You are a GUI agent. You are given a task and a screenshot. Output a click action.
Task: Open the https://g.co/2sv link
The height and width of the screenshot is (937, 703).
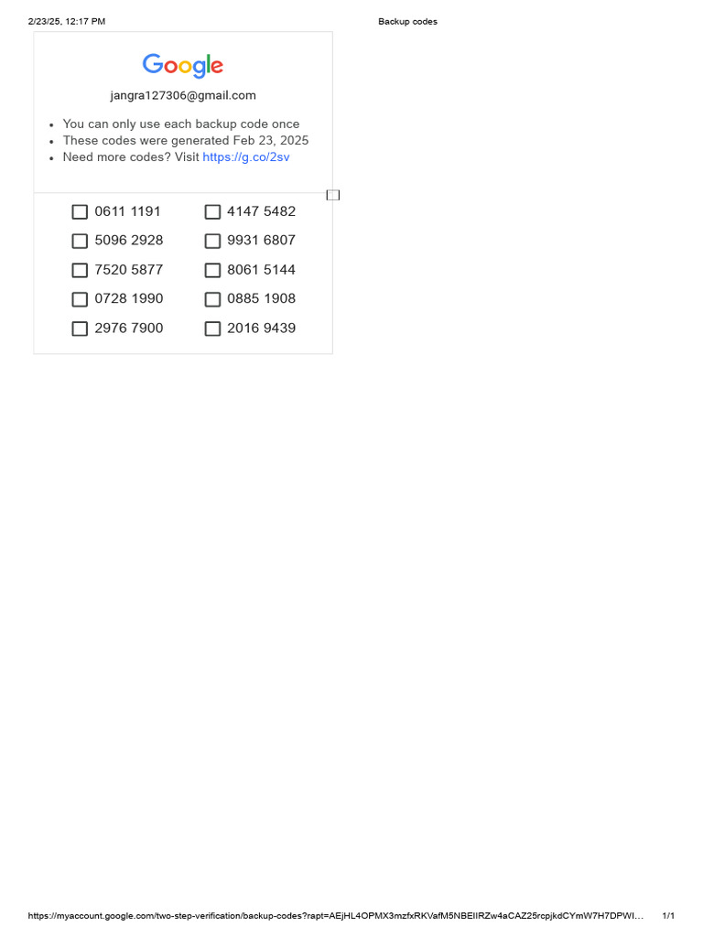246,157
